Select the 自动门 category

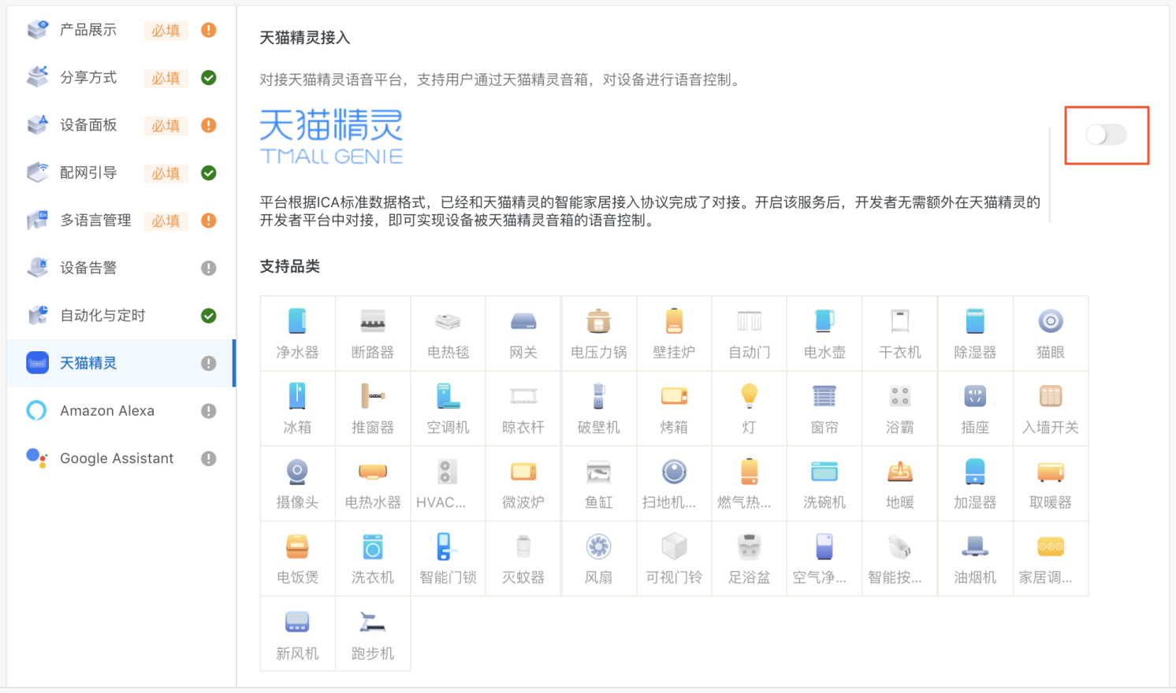point(750,333)
